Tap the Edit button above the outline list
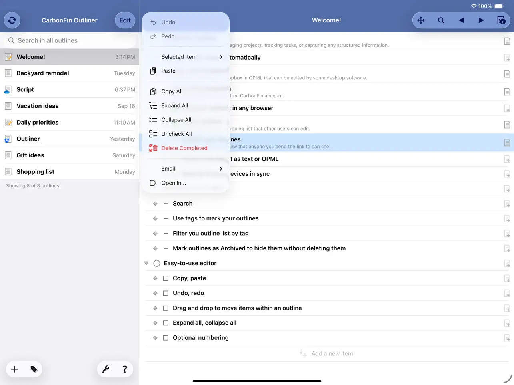Image resolution: width=514 pixels, height=385 pixels. (x=125, y=20)
